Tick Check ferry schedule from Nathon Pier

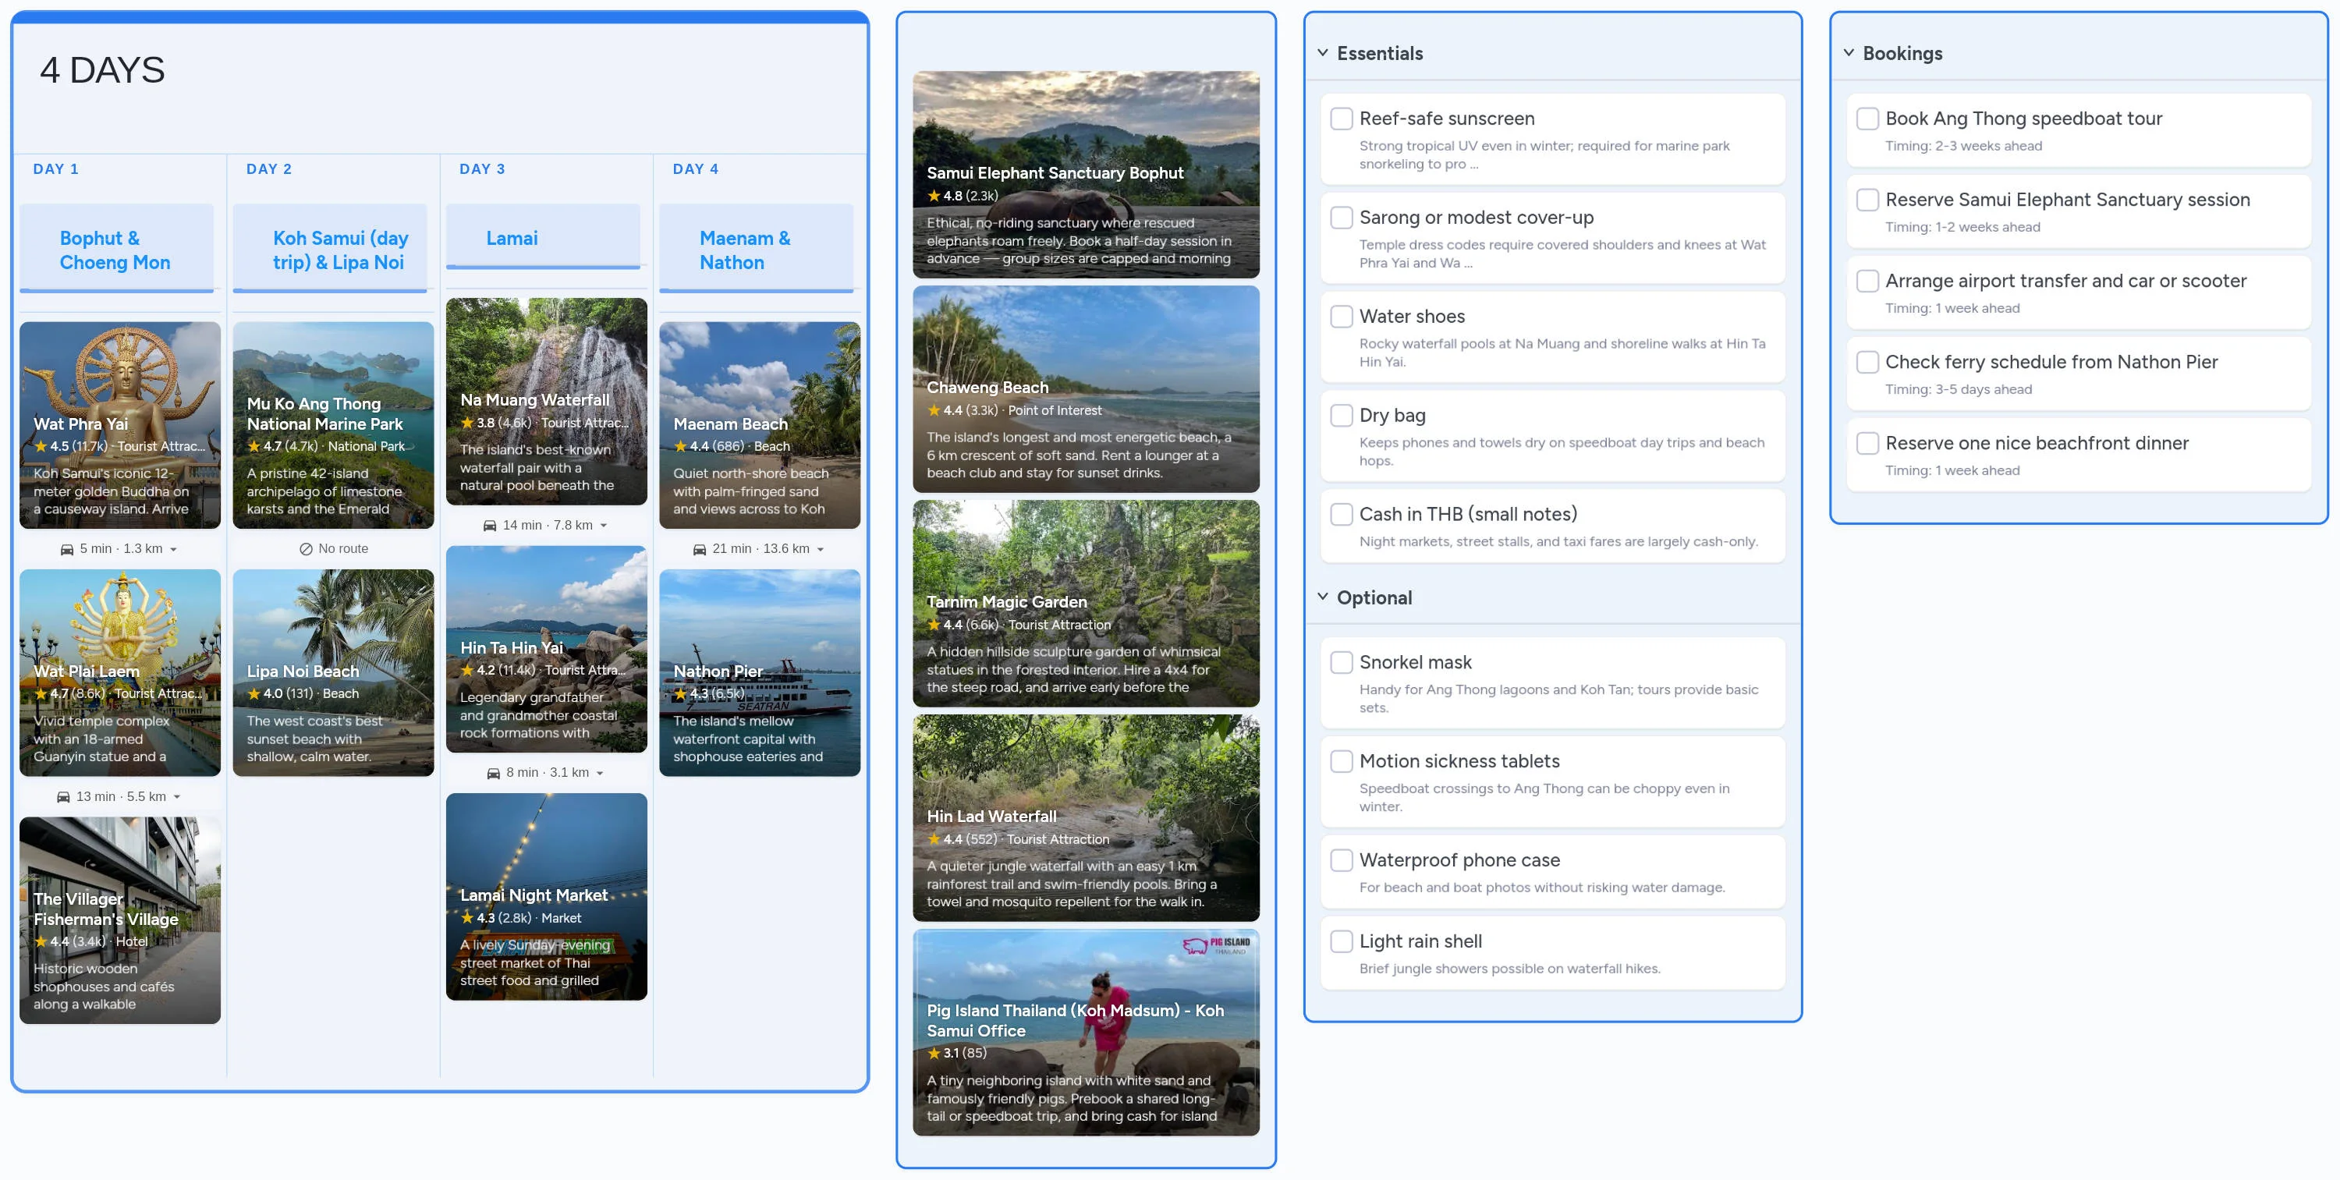tap(1867, 363)
